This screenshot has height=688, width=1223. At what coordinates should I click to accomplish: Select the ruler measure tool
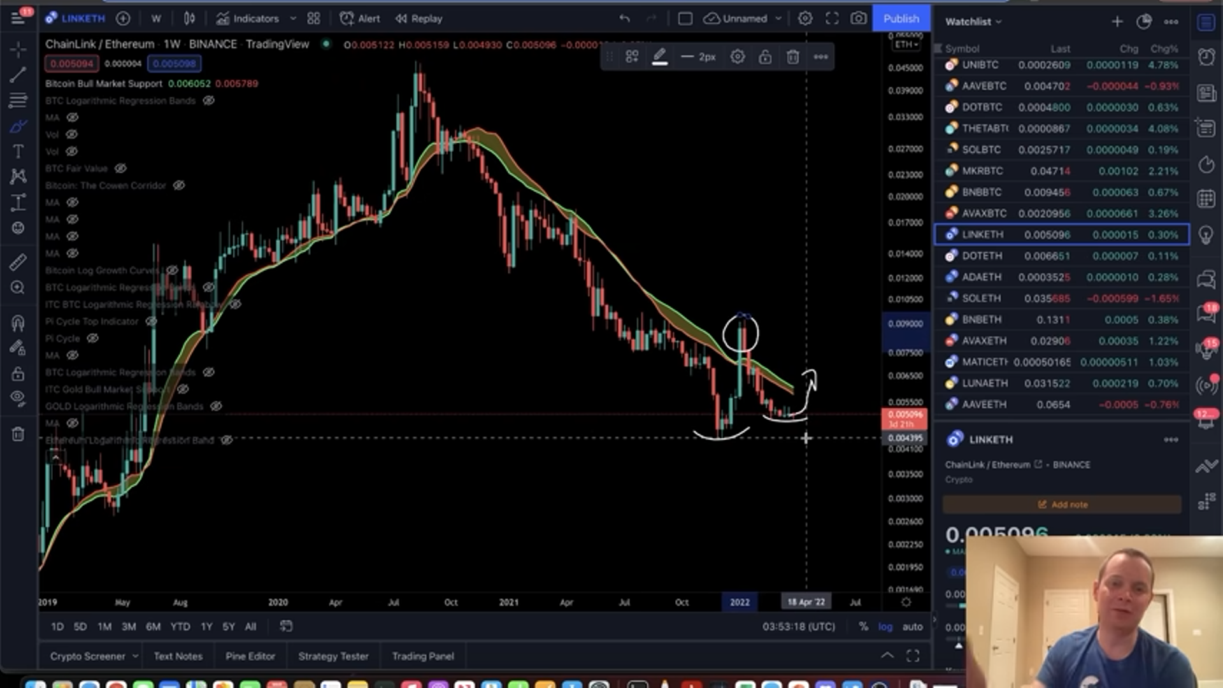pyautogui.click(x=18, y=262)
